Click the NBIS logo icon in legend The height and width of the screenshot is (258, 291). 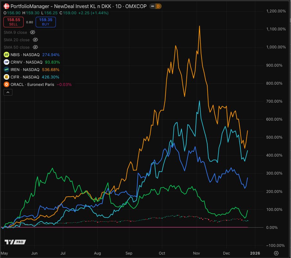click(x=6, y=55)
